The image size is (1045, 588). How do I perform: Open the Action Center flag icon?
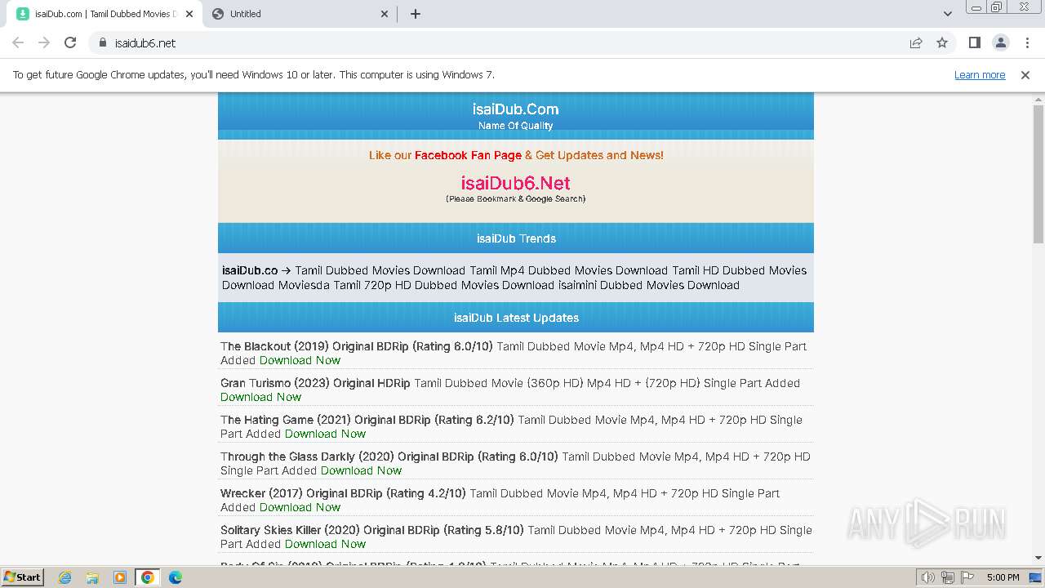pos(967,577)
